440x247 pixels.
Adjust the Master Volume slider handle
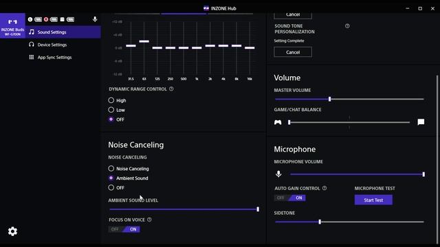[x=330, y=99]
